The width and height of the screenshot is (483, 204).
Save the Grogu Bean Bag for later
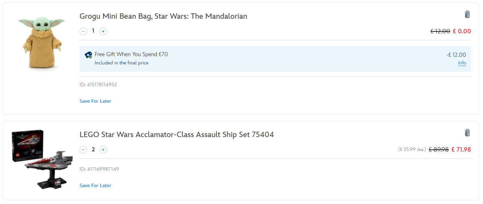tap(95, 101)
